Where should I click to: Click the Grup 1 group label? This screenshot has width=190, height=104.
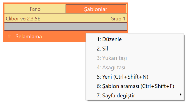[x=118, y=19]
